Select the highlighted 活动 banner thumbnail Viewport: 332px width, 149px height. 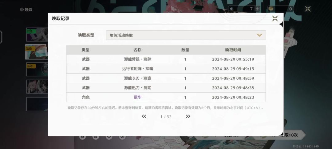37,52
